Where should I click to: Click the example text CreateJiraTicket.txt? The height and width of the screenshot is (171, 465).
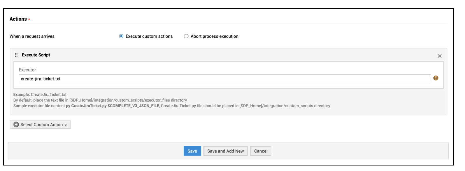[x=49, y=95]
